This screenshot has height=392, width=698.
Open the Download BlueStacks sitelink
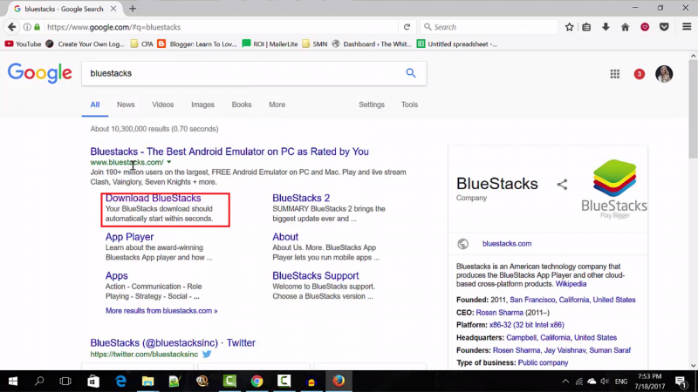pos(153,198)
